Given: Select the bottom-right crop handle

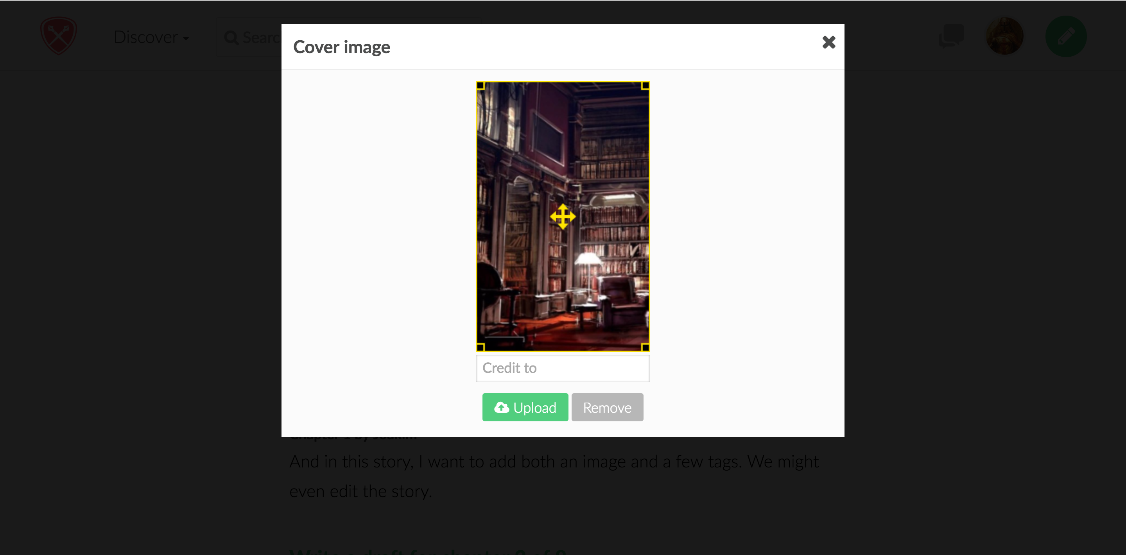Looking at the screenshot, I should pyautogui.click(x=645, y=347).
